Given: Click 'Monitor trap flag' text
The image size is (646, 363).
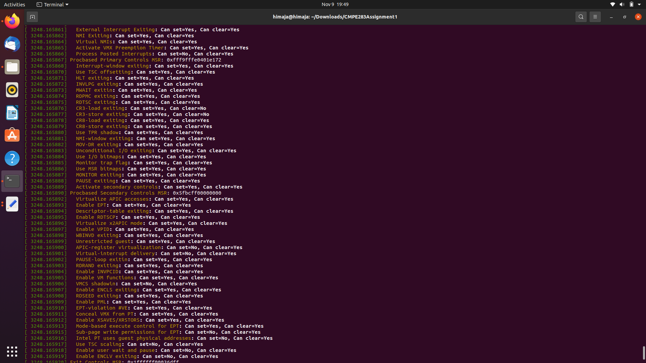Looking at the screenshot, I should (x=102, y=163).
